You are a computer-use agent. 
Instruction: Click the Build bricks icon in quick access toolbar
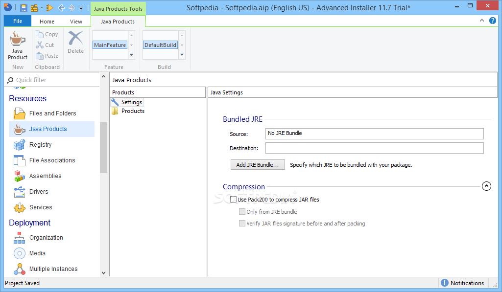[34, 8]
